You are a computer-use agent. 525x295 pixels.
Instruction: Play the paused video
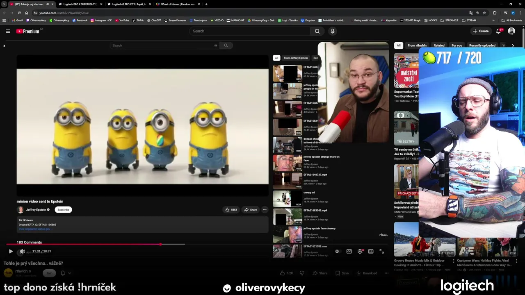point(11,251)
